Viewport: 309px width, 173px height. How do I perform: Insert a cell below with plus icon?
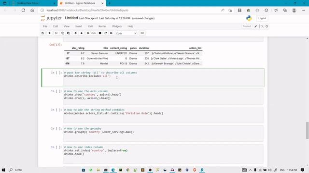point(49,33)
